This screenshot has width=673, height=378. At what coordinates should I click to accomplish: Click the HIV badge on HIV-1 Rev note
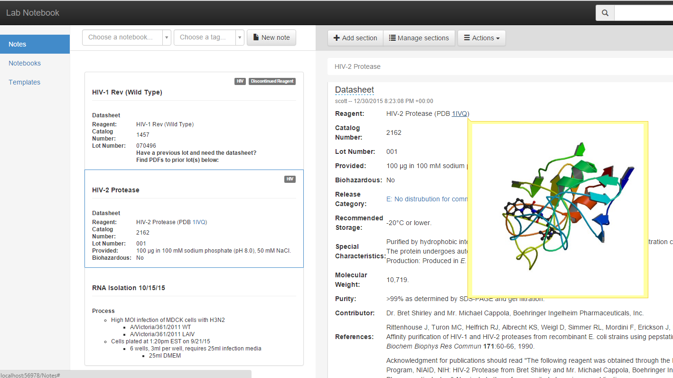click(x=240, y=81)
